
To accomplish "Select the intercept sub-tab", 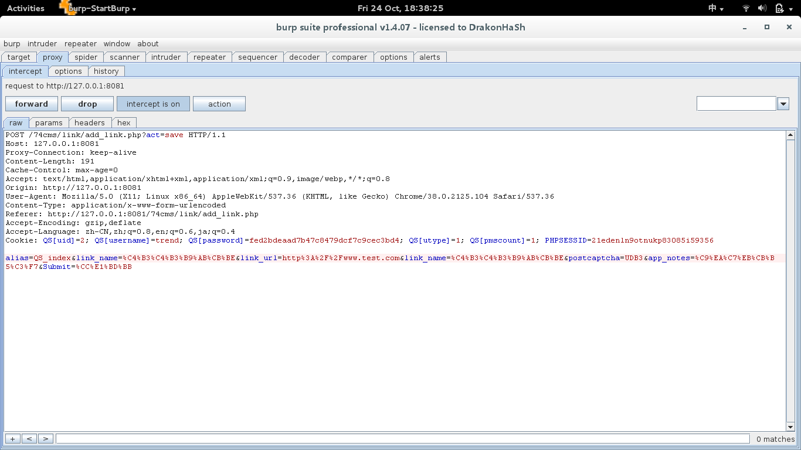I will click(x=26, y=71).
